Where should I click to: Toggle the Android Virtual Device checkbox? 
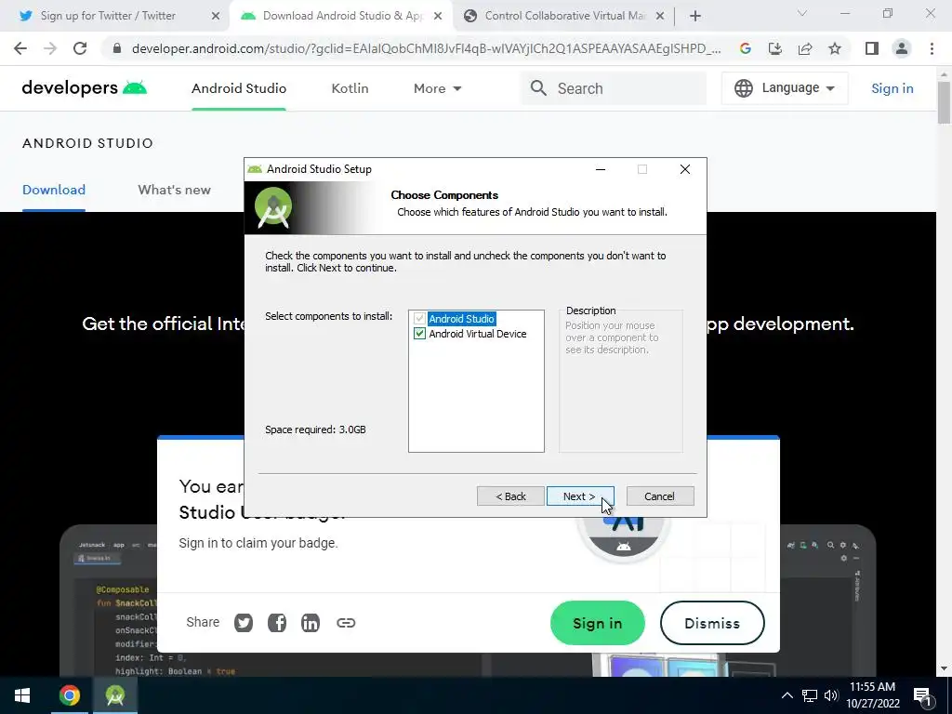pyautogui.click(x=419, y=334)
